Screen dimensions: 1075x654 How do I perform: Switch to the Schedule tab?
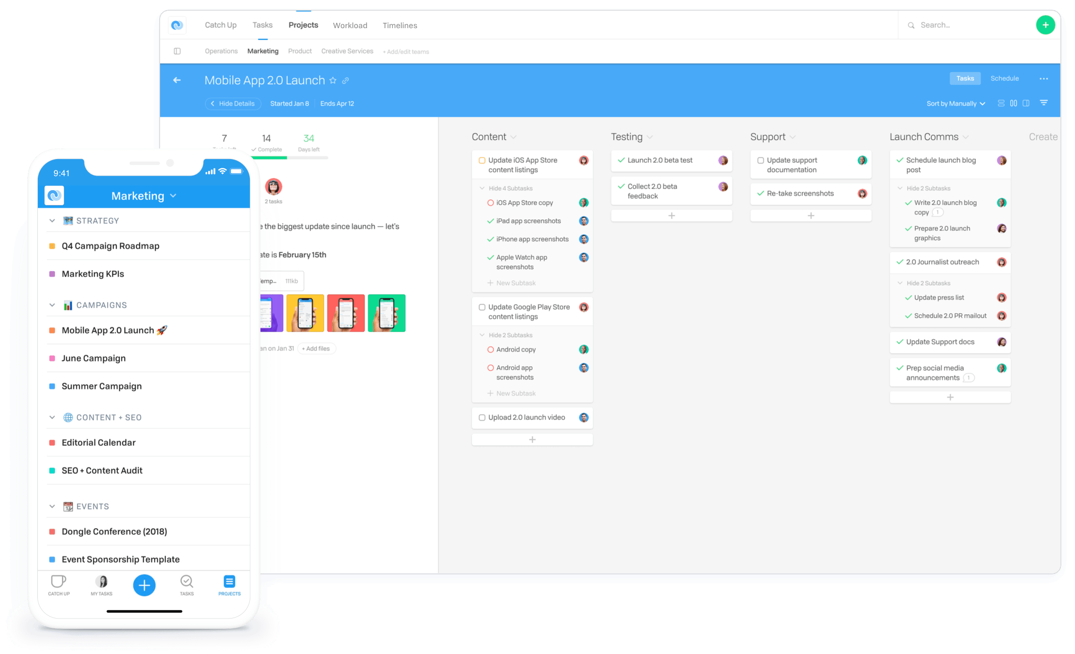coord(1004,78)
